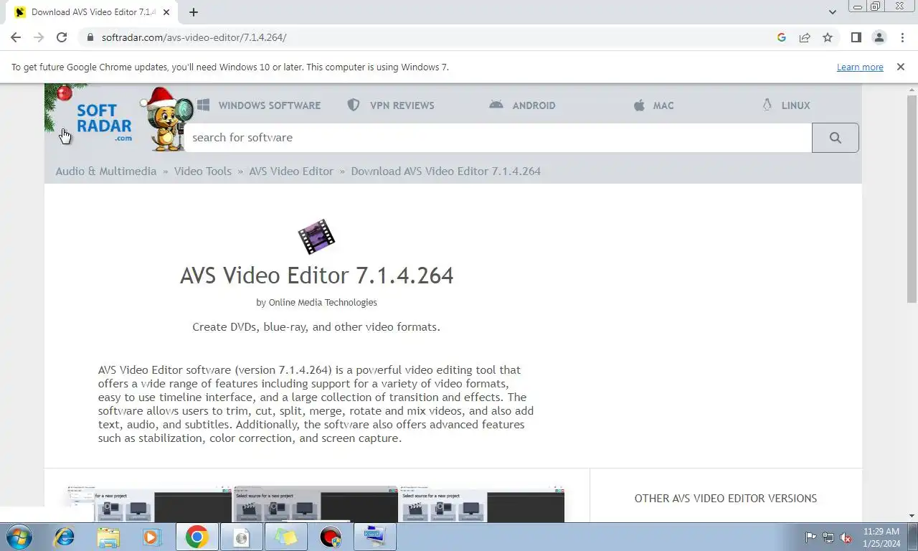Close the AVS Video Editor tab

(x=166, y=12)
